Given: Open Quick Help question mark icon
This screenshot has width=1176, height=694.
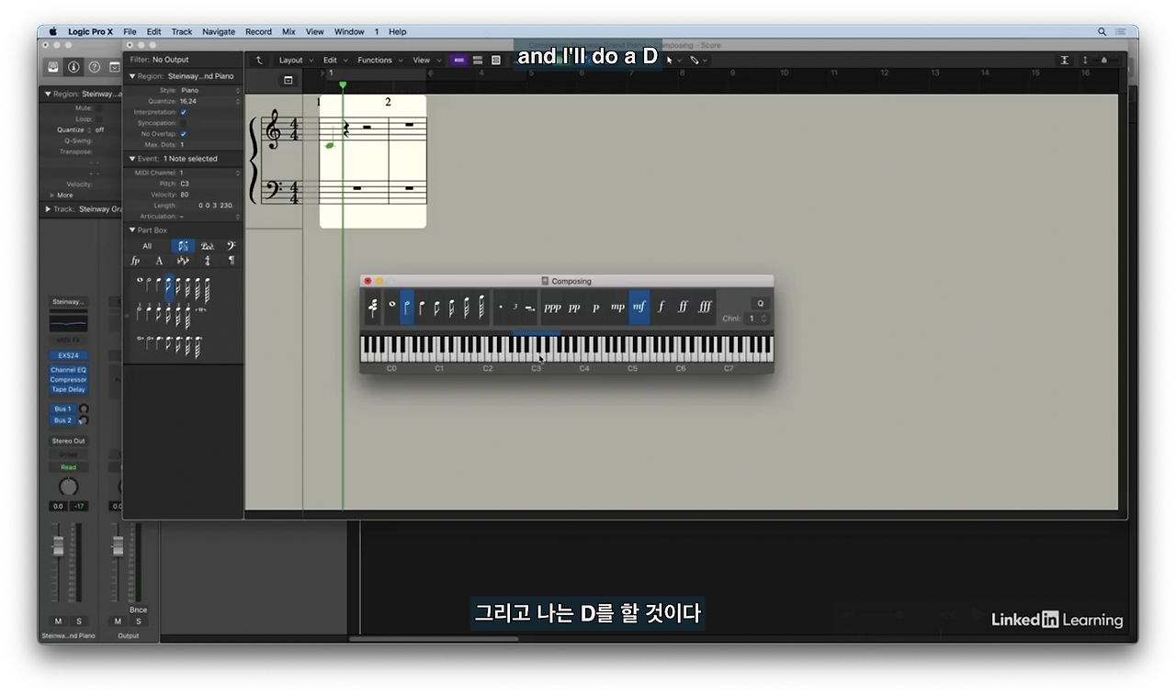Looking at the screenshot, I should pos(95,67).
